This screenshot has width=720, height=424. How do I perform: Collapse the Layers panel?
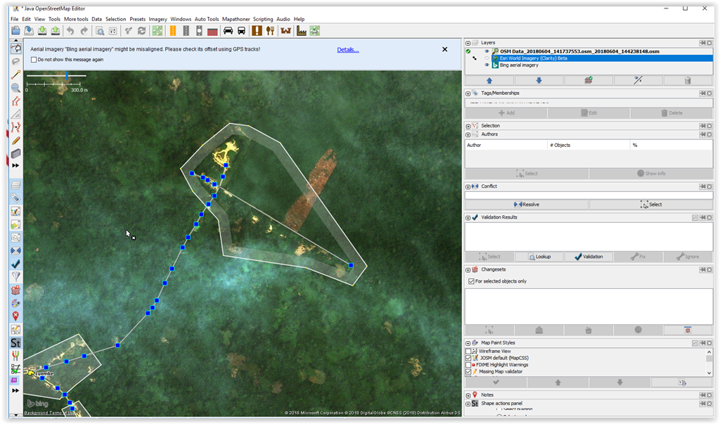(x=468, y=43)
